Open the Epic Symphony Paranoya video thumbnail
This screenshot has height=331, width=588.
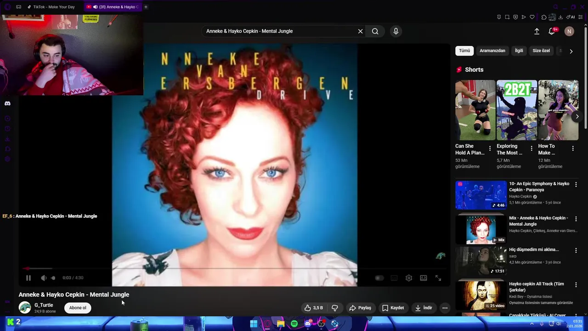tap(481, 195)
